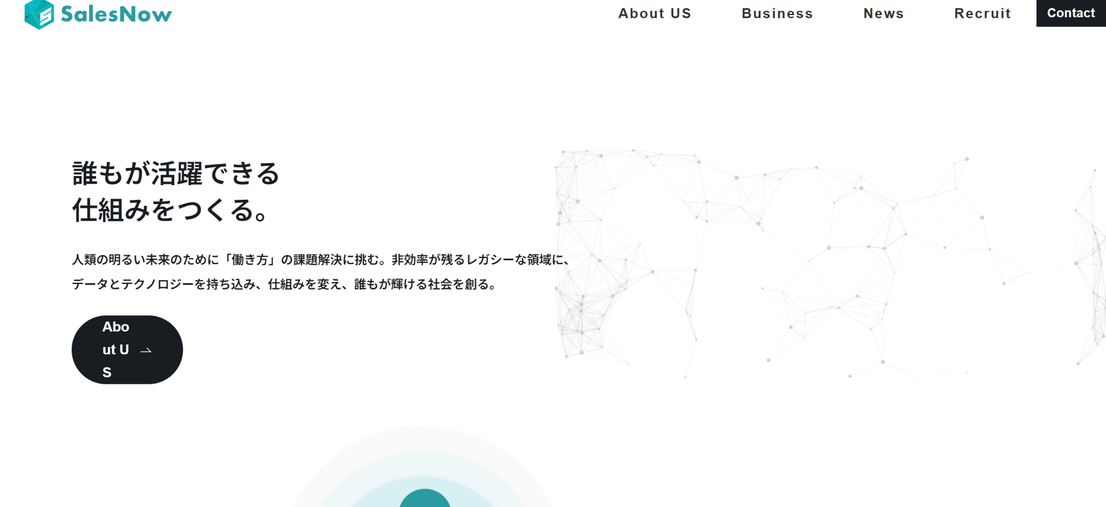Click the dark About US pill button
The width and height of the screenshot is (1106, 507).
click(x=127, y=350)
